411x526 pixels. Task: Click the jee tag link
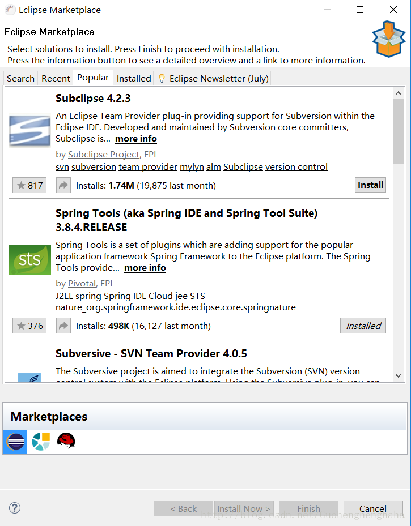pyautogui.click(x=181, y=296)
